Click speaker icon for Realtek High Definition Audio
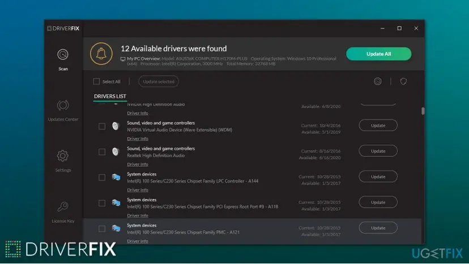The image size is (469, 264). click(x=116, y=152)
